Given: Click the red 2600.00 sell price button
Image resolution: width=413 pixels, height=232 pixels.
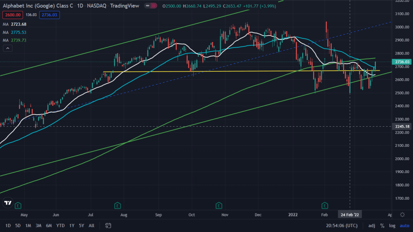Looking at the screenshot, I should click(x=13, y=15).
